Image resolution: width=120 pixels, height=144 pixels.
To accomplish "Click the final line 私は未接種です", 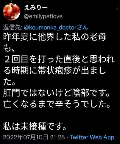I will 35,127.
